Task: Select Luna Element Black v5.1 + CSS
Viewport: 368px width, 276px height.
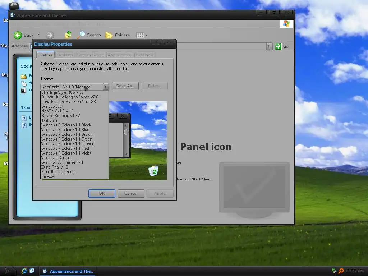Action: pos(75,102)
